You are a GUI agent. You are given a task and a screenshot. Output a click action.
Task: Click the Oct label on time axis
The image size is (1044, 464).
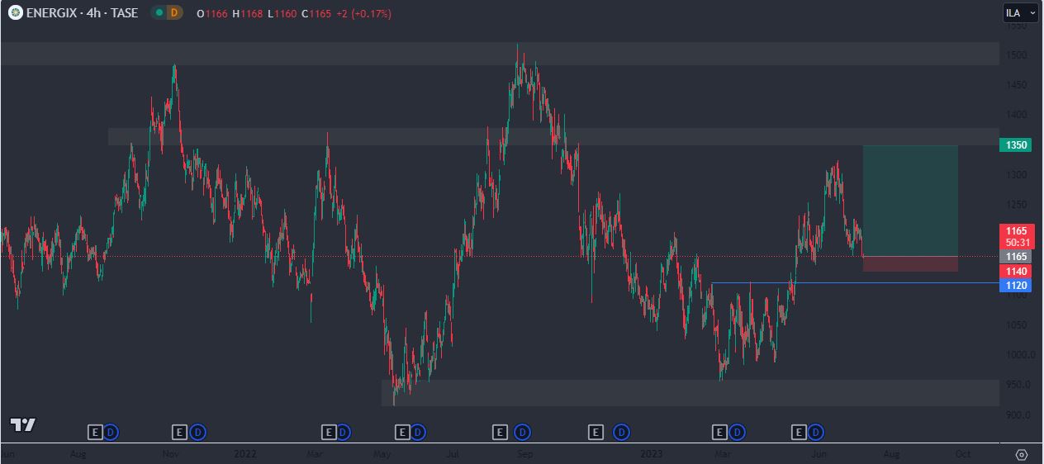[x=962, y=454]
